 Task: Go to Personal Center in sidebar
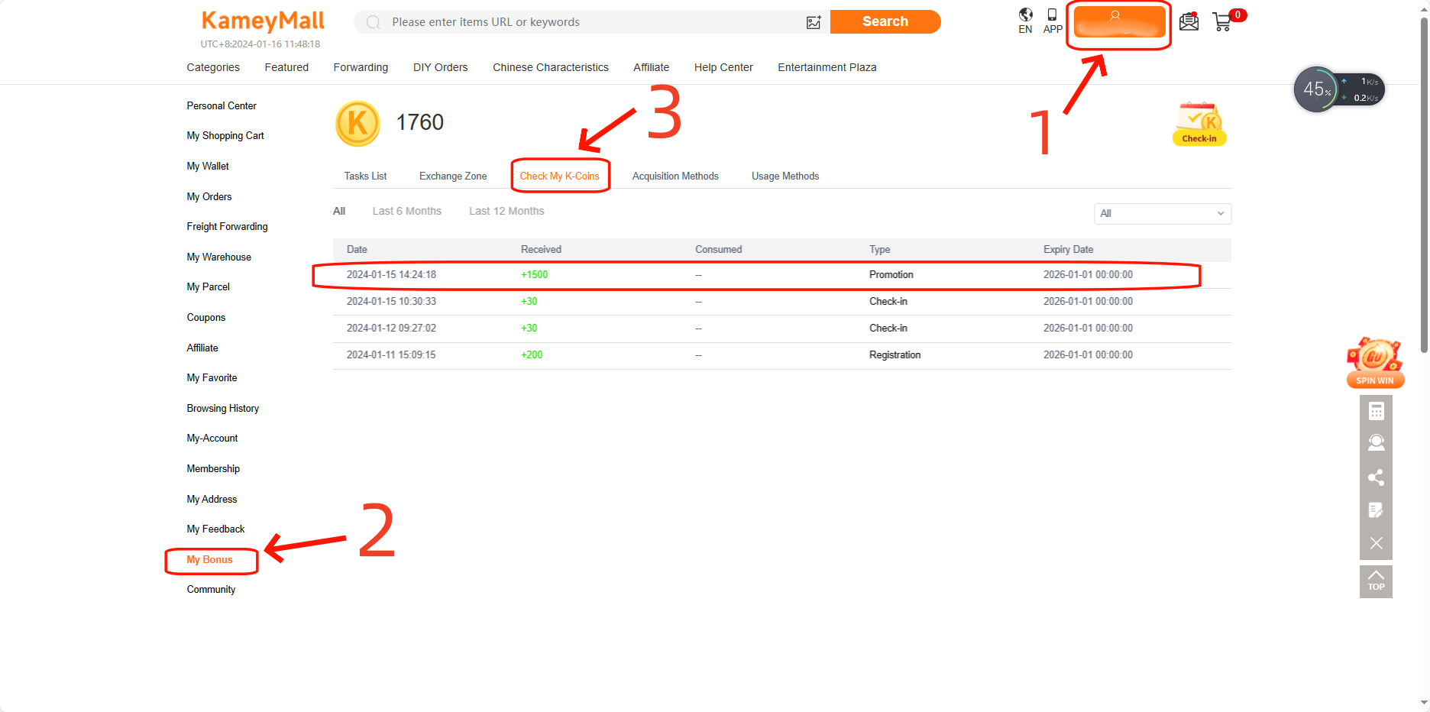222,105
